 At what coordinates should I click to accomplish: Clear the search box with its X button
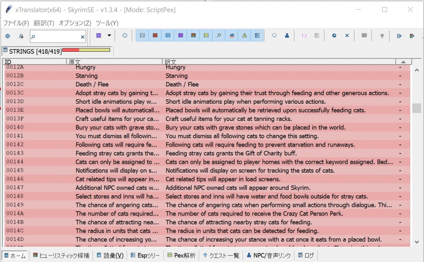pos(82,36)
